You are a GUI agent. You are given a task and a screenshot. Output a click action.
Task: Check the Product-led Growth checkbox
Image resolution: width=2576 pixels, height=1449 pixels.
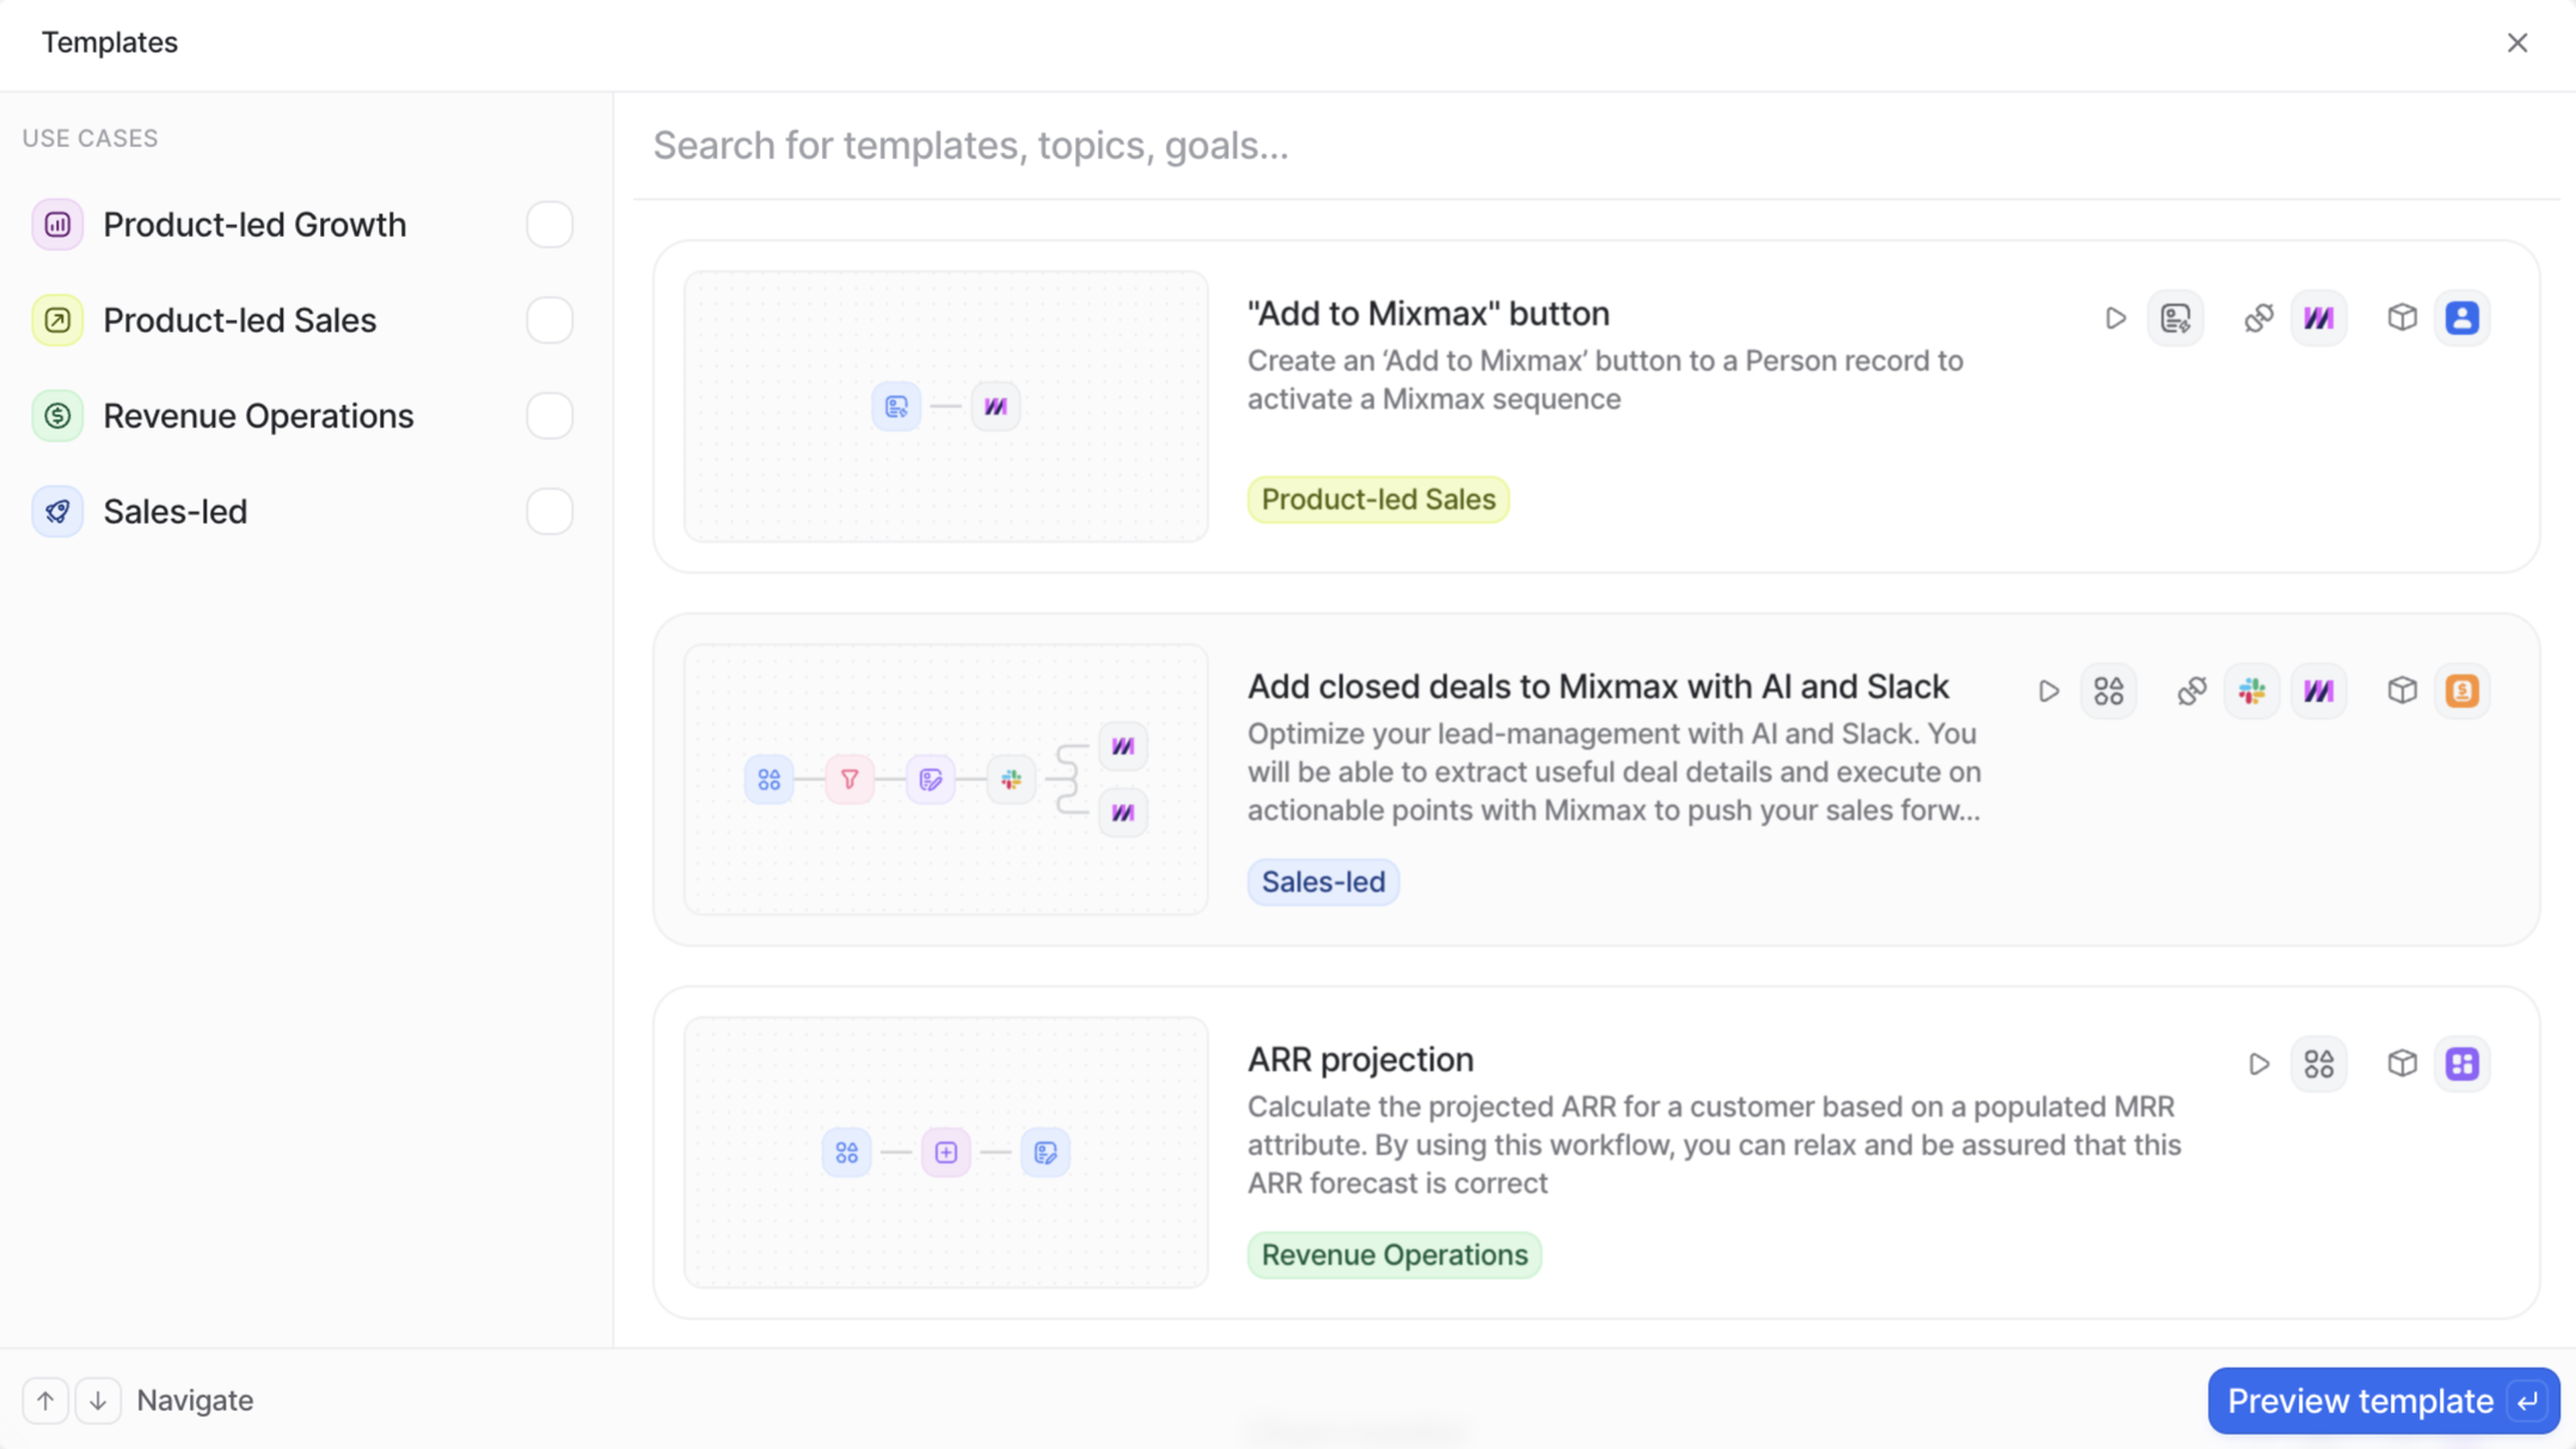click(x=549, y=224)
